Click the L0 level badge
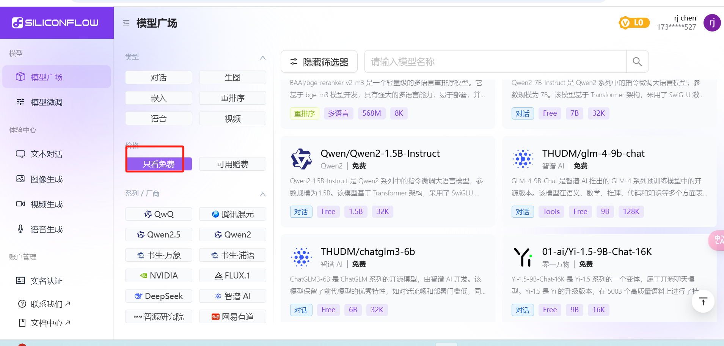The image size is (724, 346). click(634, 23)
